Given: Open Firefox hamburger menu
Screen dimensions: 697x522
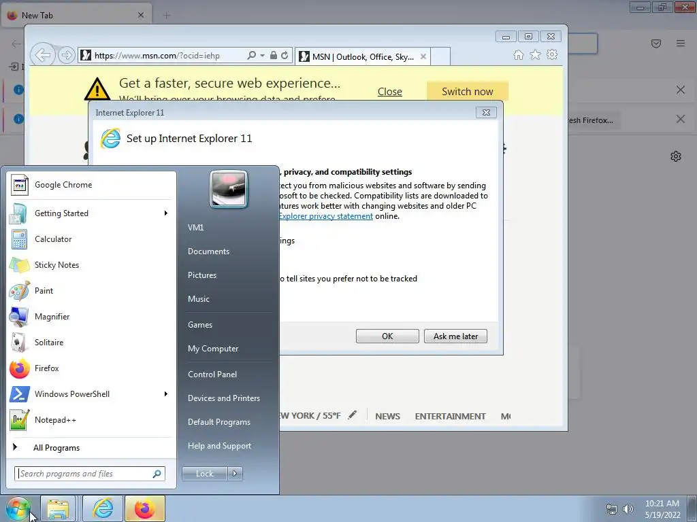Looking at the screenshot, I should pos(681,43).
